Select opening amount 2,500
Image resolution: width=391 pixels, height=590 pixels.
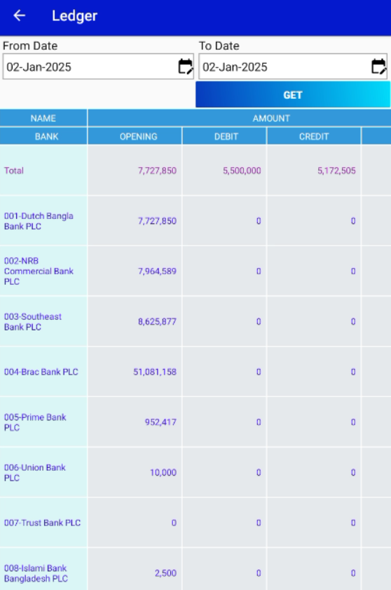pyautogui.click(x=165, y=573)
